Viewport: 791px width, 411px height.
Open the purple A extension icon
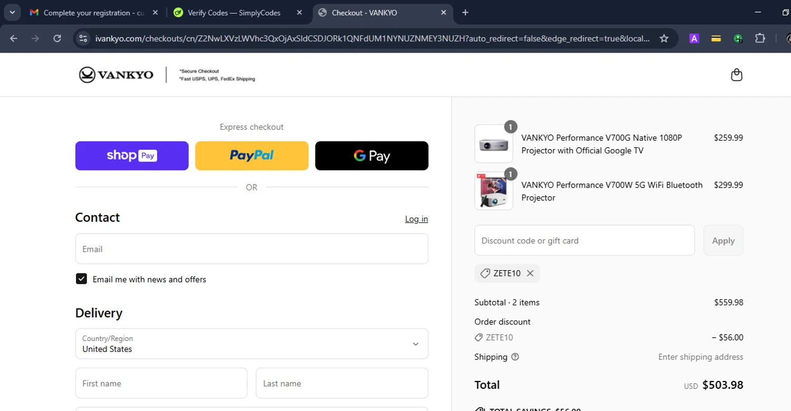[694, 38]
